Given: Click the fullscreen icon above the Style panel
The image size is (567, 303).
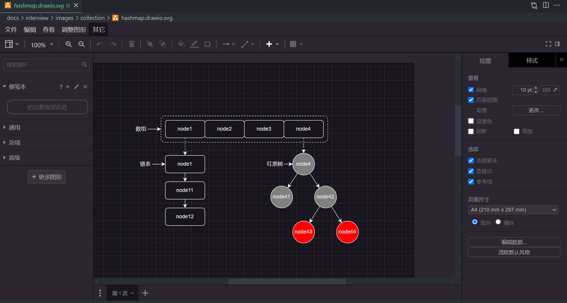Looking at the screenshot, I should (x=548, y=44).
